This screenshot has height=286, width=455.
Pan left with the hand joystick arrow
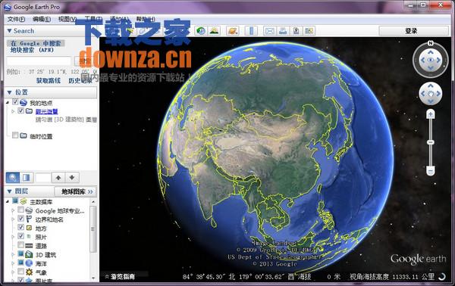(x=423, y=94)
